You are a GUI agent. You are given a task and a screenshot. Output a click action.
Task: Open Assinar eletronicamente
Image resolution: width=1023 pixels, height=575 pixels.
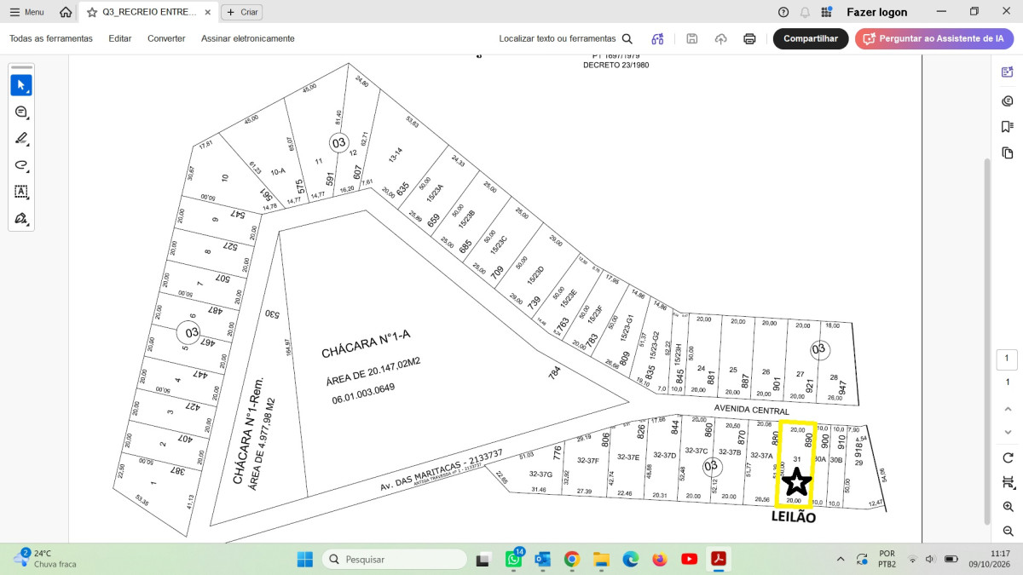point(248,38)
